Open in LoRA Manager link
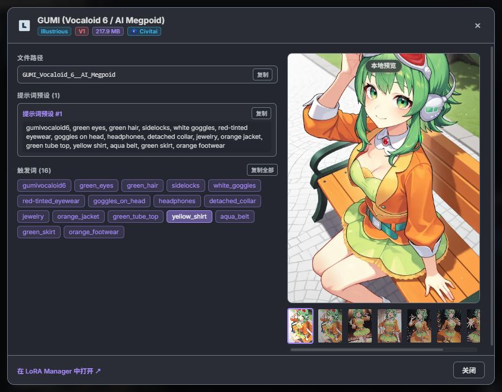The width and height of the screenshot is (502, 392). (x=59, y=371)
